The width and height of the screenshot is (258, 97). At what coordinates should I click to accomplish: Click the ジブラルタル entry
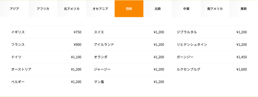pos(212,32)
